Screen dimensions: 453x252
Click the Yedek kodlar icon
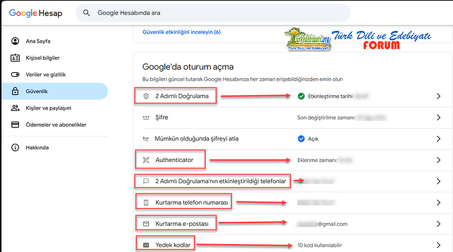click(x=146, y=245)
